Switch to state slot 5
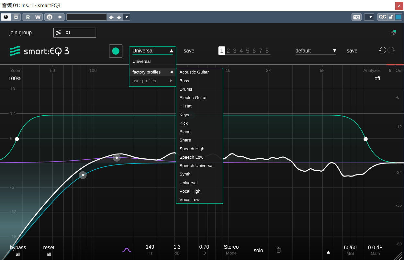Image resolution: width=404 pixels, height=260 pixels. pyautogui.click(x=248, y=51)
